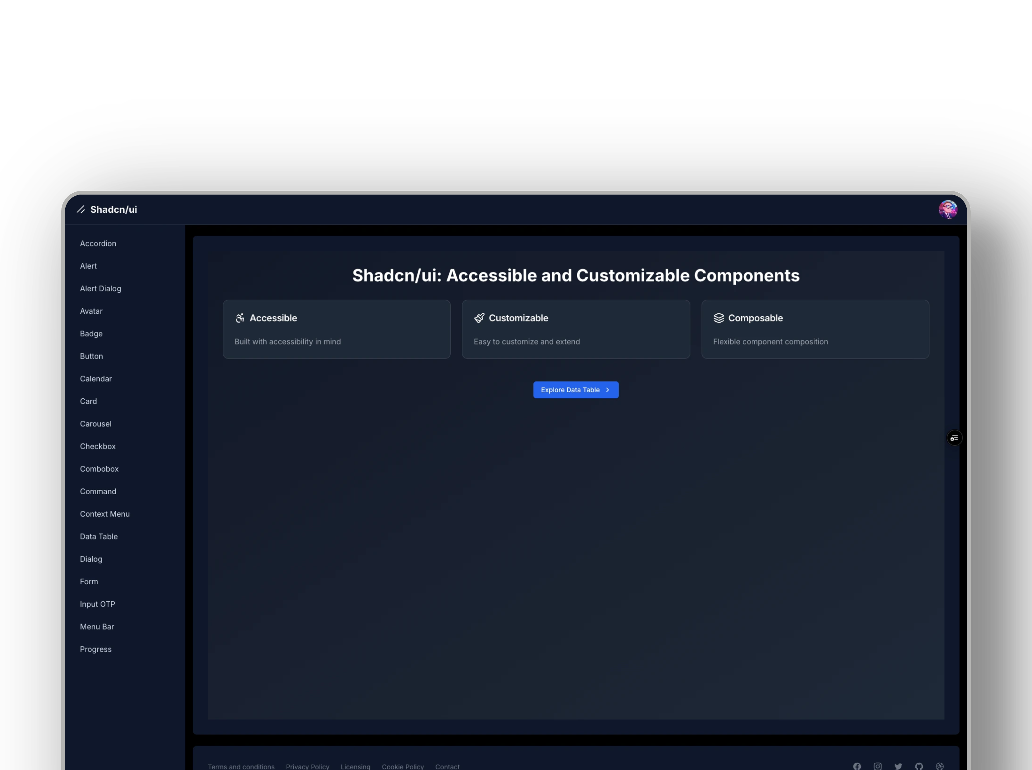This screenshot has width=1032, height=770.
Task: Open Cookie Policy footer link
Action: [403, 767]
